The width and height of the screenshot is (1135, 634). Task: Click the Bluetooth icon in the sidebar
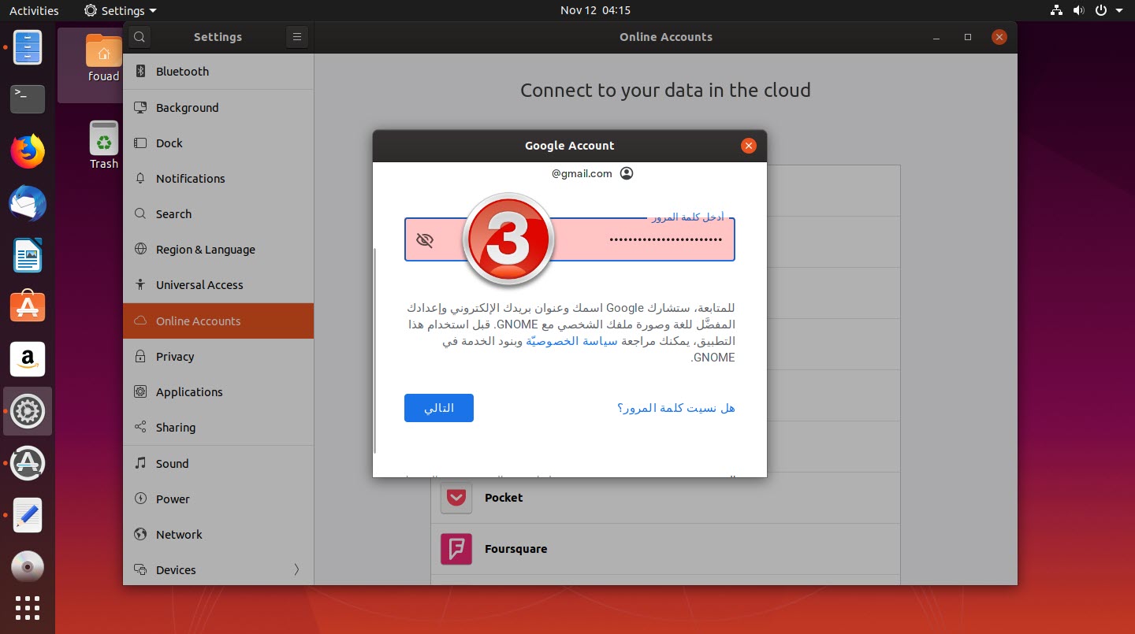click(x=140, y=72)
